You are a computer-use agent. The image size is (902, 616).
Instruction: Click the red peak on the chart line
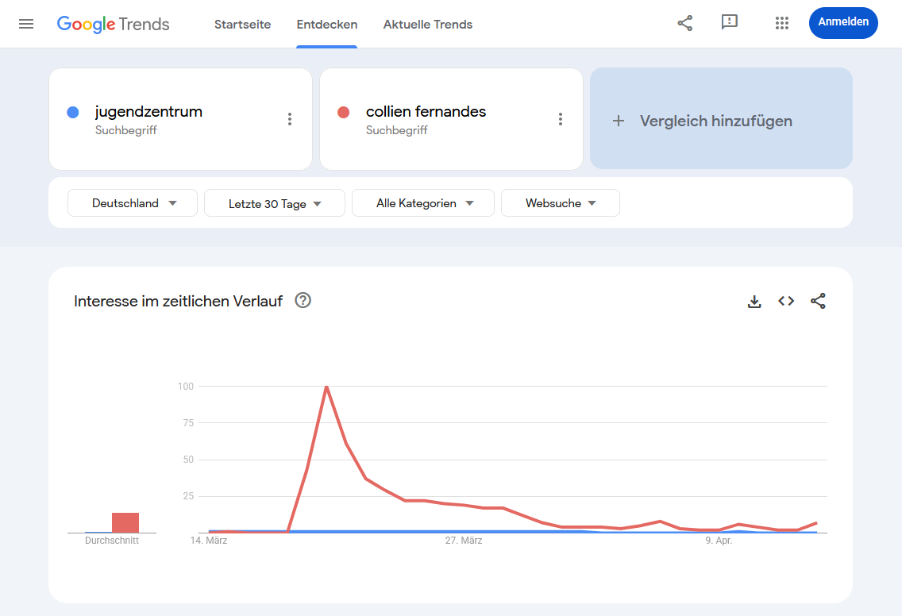327,387
